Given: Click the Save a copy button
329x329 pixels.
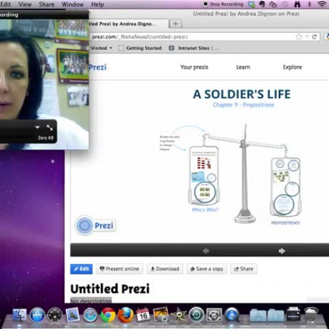Looking at the screenshot, I should pos(207,268).
